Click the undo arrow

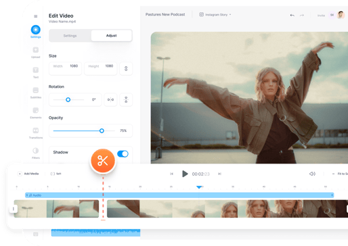292,16
